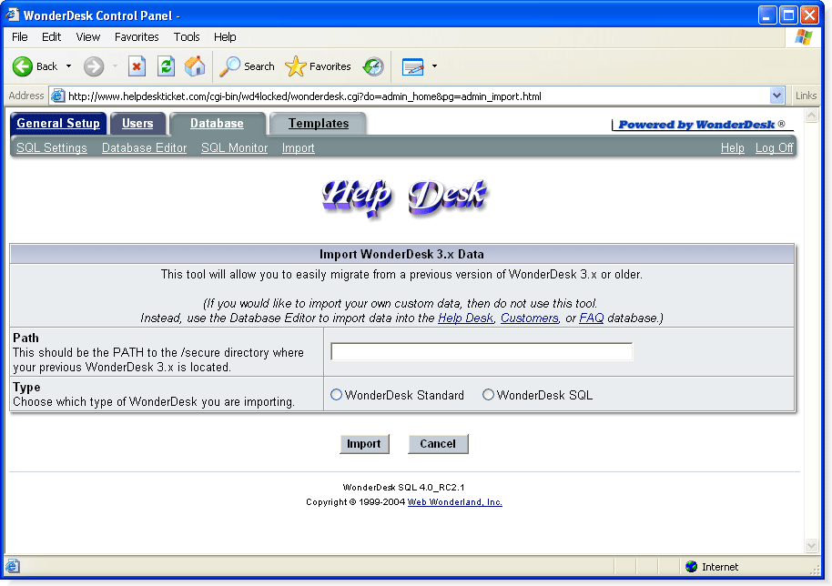Expand the Forward button history dropdown
This screenshot has height=586, width=832.
click(x=115, y=66)
